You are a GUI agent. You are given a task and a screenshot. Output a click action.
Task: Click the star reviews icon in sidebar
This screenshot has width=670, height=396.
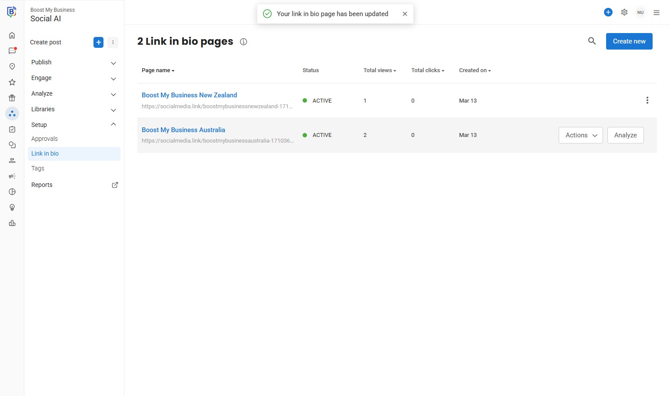12,82
